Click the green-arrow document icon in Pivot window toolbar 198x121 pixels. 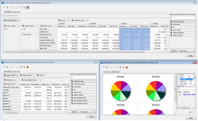click(5, 8)
